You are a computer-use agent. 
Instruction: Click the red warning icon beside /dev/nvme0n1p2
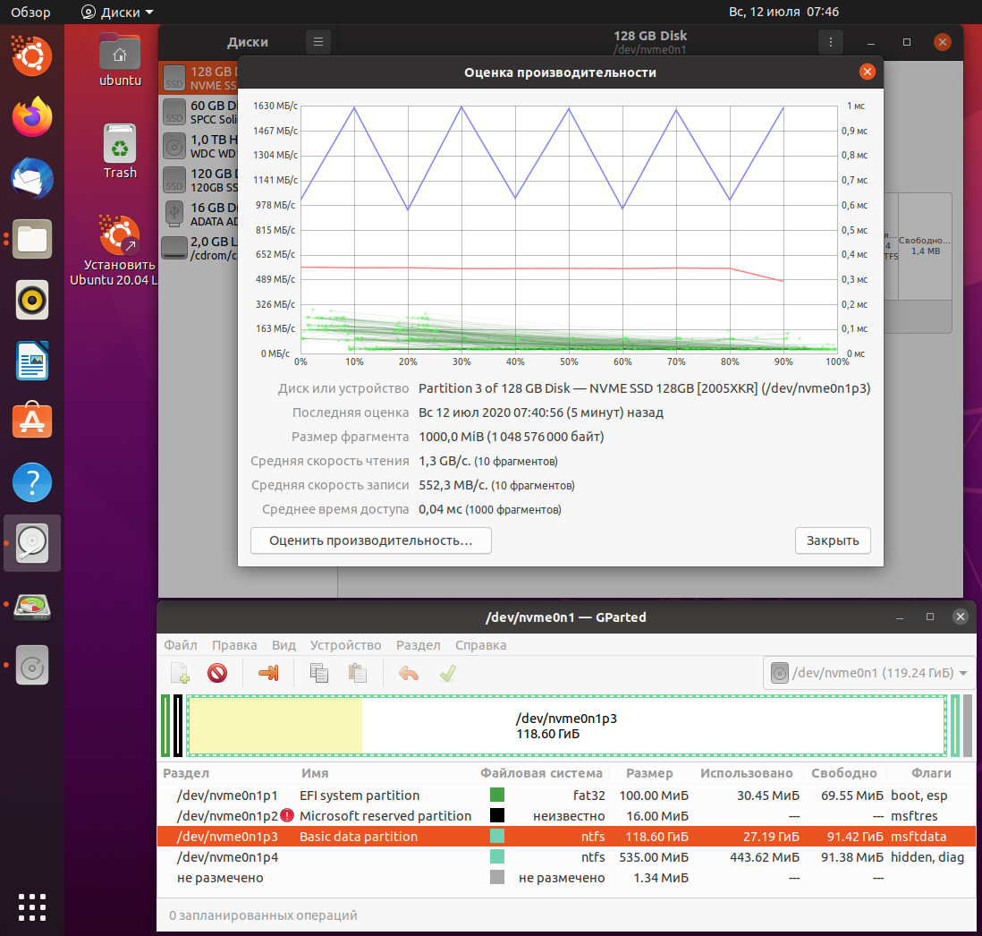[x=287, y=816]
